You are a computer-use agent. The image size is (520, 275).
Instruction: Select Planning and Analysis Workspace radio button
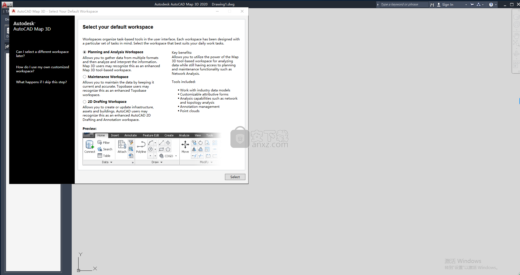tap(85, 52)
